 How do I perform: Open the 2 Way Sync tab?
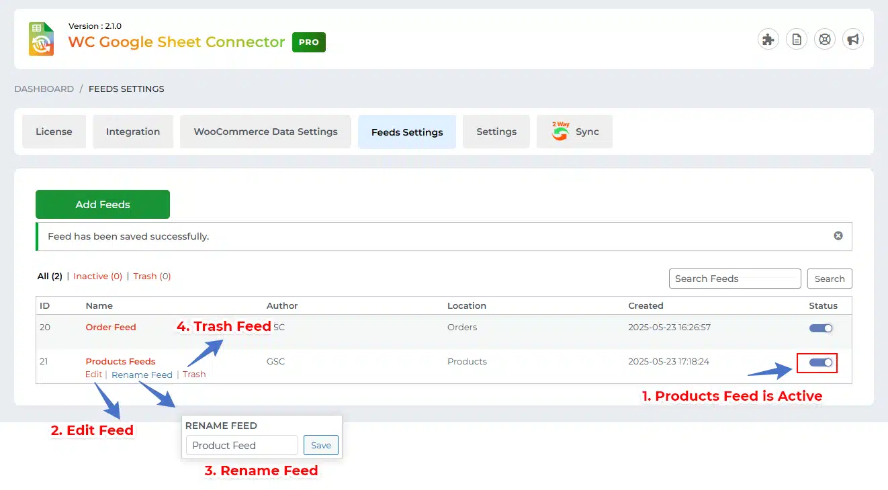[x=575, y=132]
